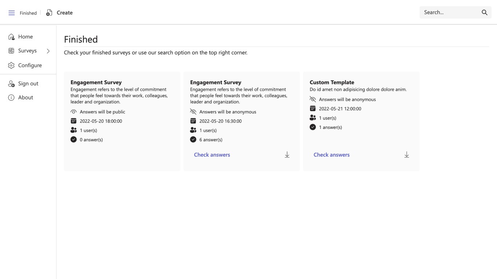
Task: Click the Configure gear icon
Action: tap(11, 65)
